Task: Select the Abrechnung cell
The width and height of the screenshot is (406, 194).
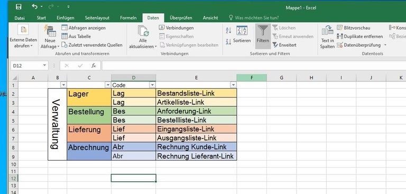Action: [x=89, y=151]
